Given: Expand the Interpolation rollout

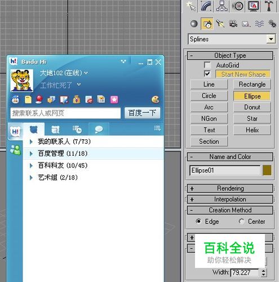Looking at the screenshot, I should tap(230, 199).
